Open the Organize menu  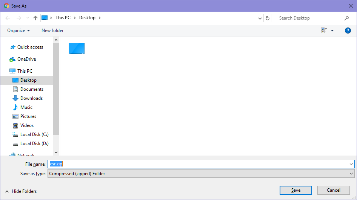[x=18, y=31]
